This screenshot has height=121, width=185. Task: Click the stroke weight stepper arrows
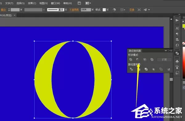pos(9,10)
